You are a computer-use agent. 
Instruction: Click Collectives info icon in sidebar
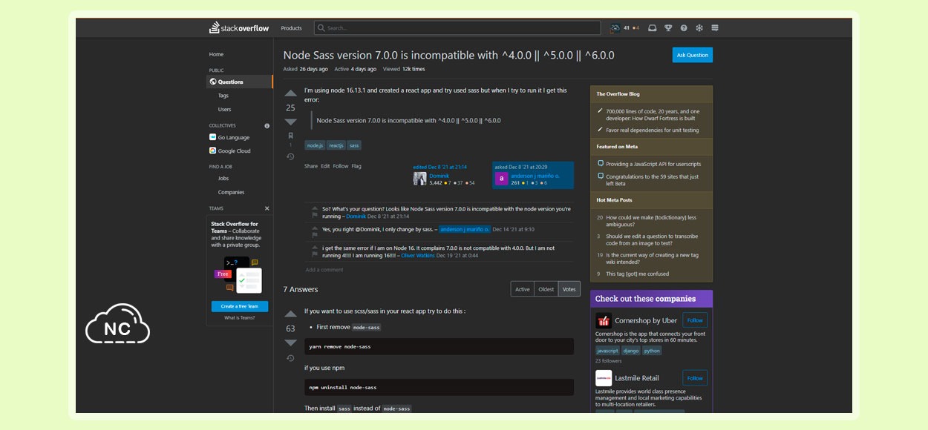click(x=267, y=126)
